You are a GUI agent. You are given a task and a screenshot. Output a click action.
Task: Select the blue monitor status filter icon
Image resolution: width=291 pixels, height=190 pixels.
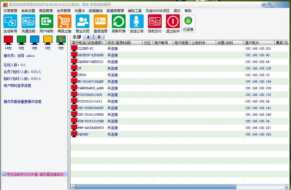click(x=35, y=40)
